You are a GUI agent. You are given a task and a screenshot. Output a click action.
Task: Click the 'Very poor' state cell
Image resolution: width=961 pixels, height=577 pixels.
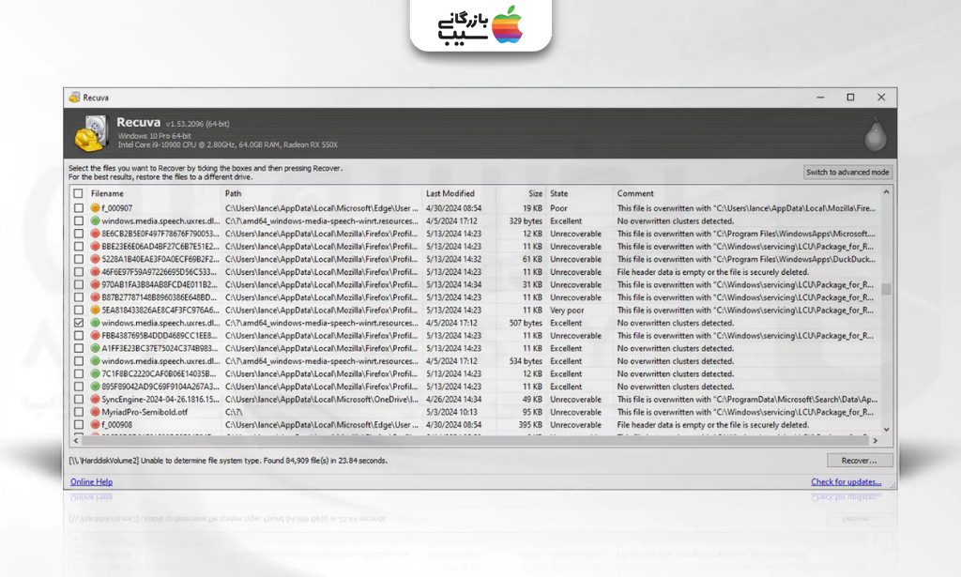567,310
